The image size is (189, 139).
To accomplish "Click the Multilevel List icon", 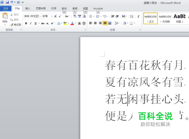I will point(105,16).
